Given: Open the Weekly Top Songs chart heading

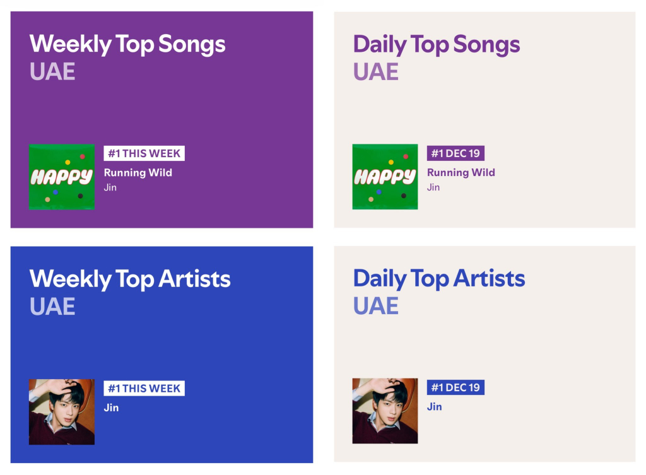Looking at the screenshot, I should 127,44.
